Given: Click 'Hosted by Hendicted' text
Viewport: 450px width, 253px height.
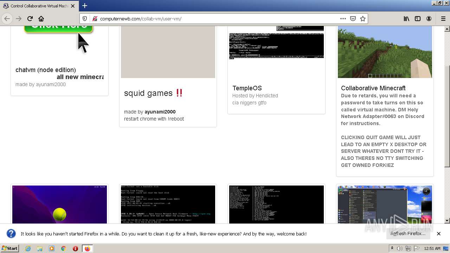Looking at the screenshot, I should pyautogui.click(x=255, y=96).
